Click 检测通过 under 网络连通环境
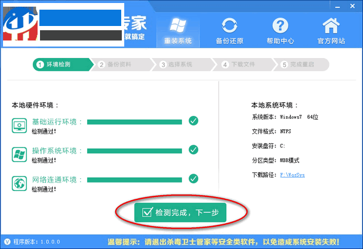 (x=44, y=189)
